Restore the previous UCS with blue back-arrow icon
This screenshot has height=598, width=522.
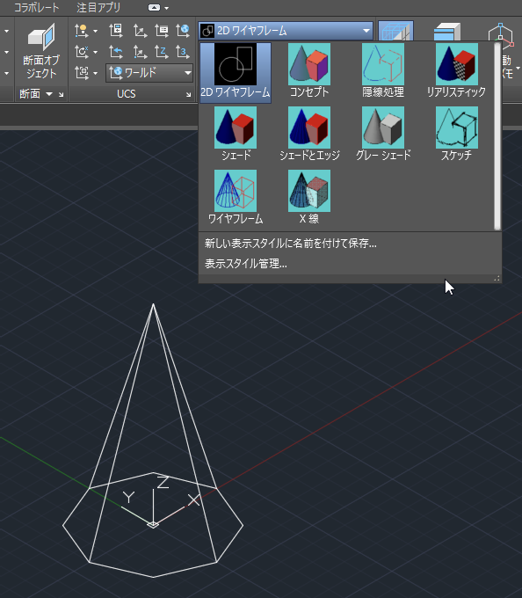click(116, 52)
